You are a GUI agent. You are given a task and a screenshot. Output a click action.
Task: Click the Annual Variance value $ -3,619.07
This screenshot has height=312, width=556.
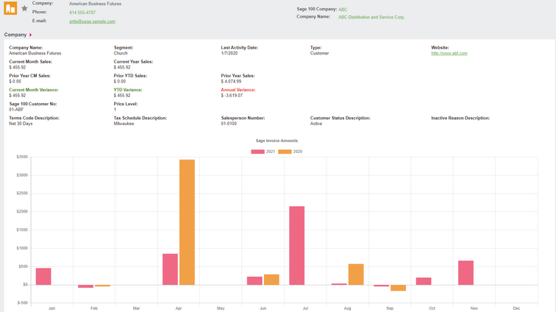point(232,96)
